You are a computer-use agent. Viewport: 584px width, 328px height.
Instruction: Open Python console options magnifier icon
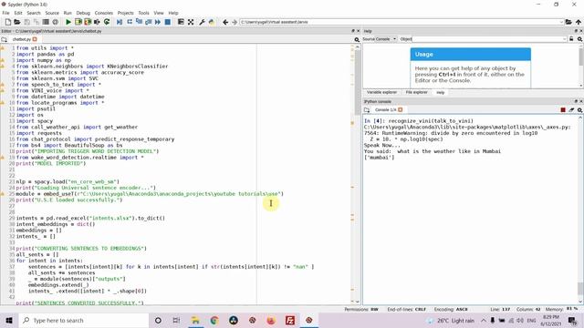pos(580,110)
